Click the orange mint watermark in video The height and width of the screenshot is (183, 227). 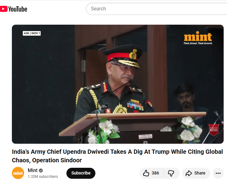click(x=198, y=38)
